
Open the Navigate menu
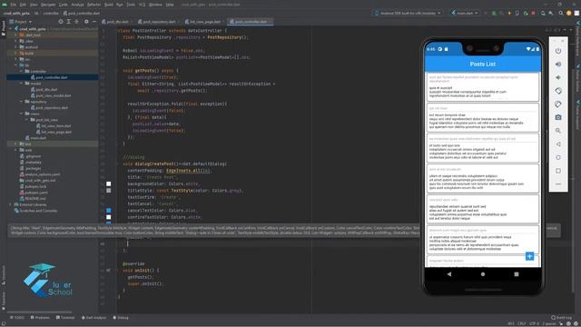point(48,5)
